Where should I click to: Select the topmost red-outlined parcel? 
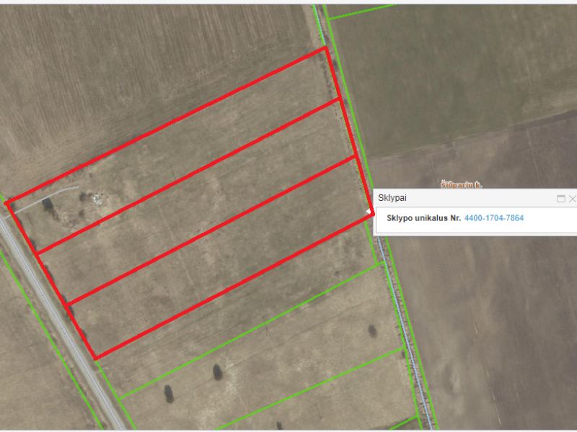[177, 147]
